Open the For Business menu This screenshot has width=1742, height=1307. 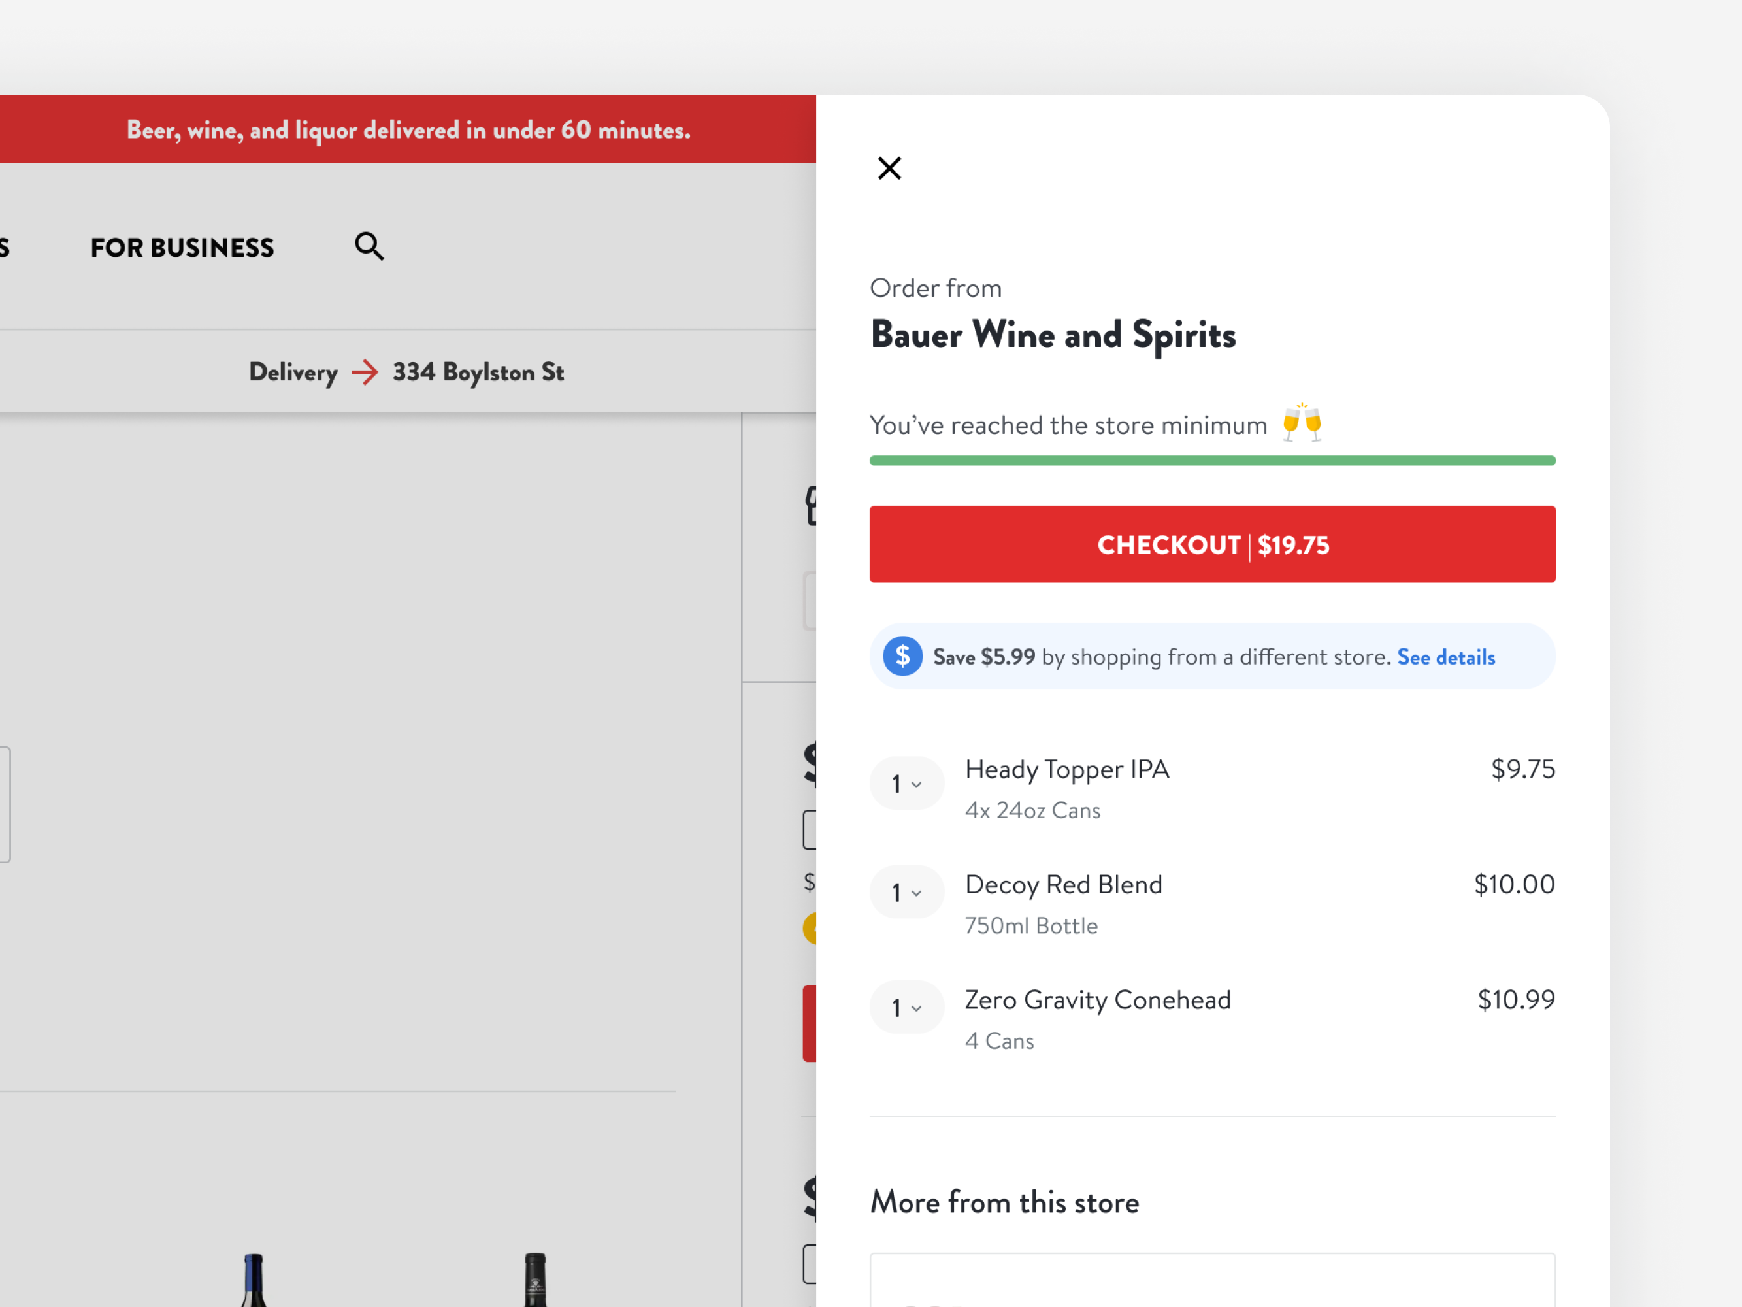tap(182, 248)
